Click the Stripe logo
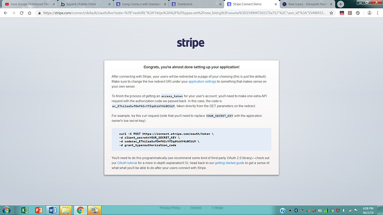The height and width of the screenshot is (215, 383). [x=191, y=43]
